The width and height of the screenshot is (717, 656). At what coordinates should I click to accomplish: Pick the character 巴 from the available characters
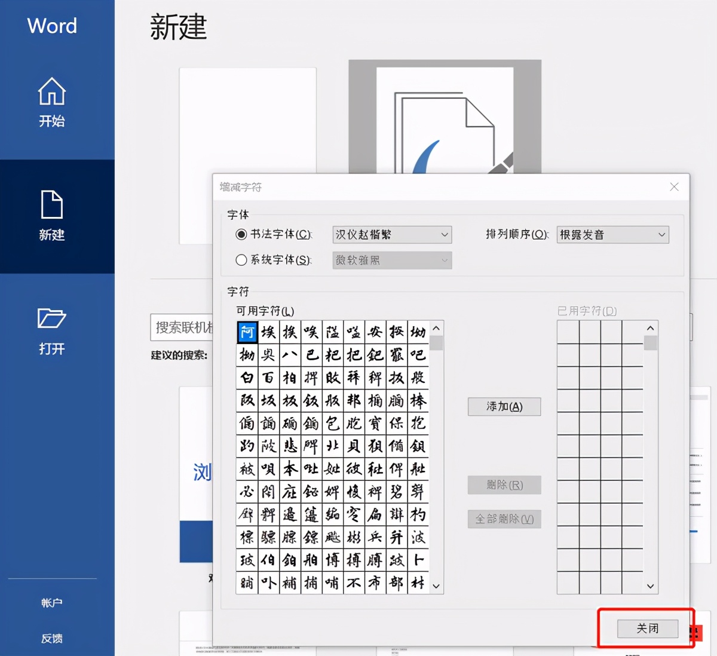(x=311, y=355)
